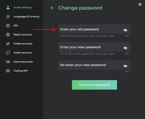The width and height of the screenshot is (145, 119).
Task: Open the Language & Currency menu item
Action: pos(26,17)
